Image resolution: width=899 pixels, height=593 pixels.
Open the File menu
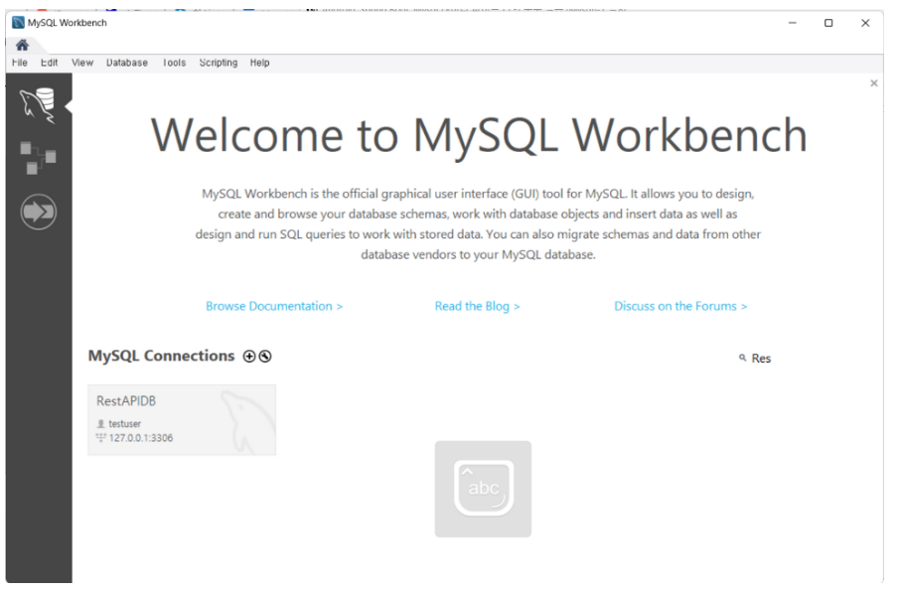20,63
